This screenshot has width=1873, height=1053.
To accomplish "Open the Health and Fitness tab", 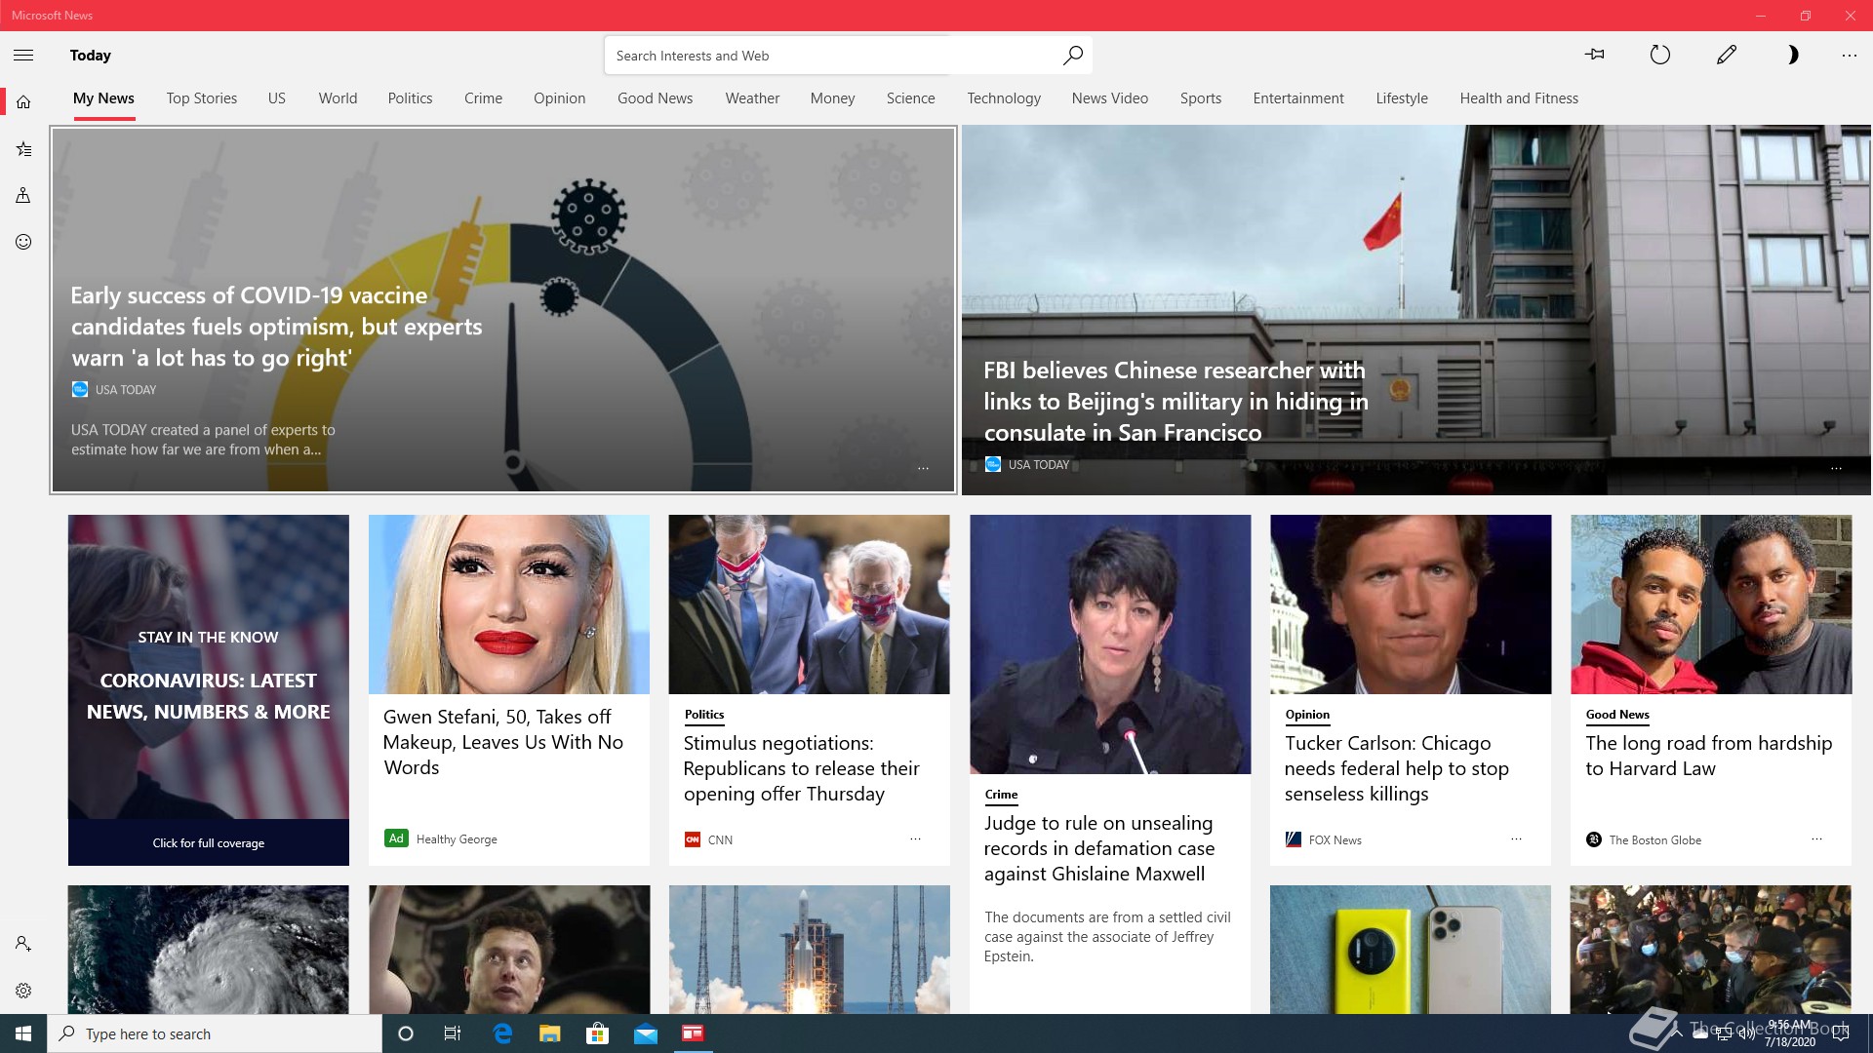I will (x=1519, y=98).
